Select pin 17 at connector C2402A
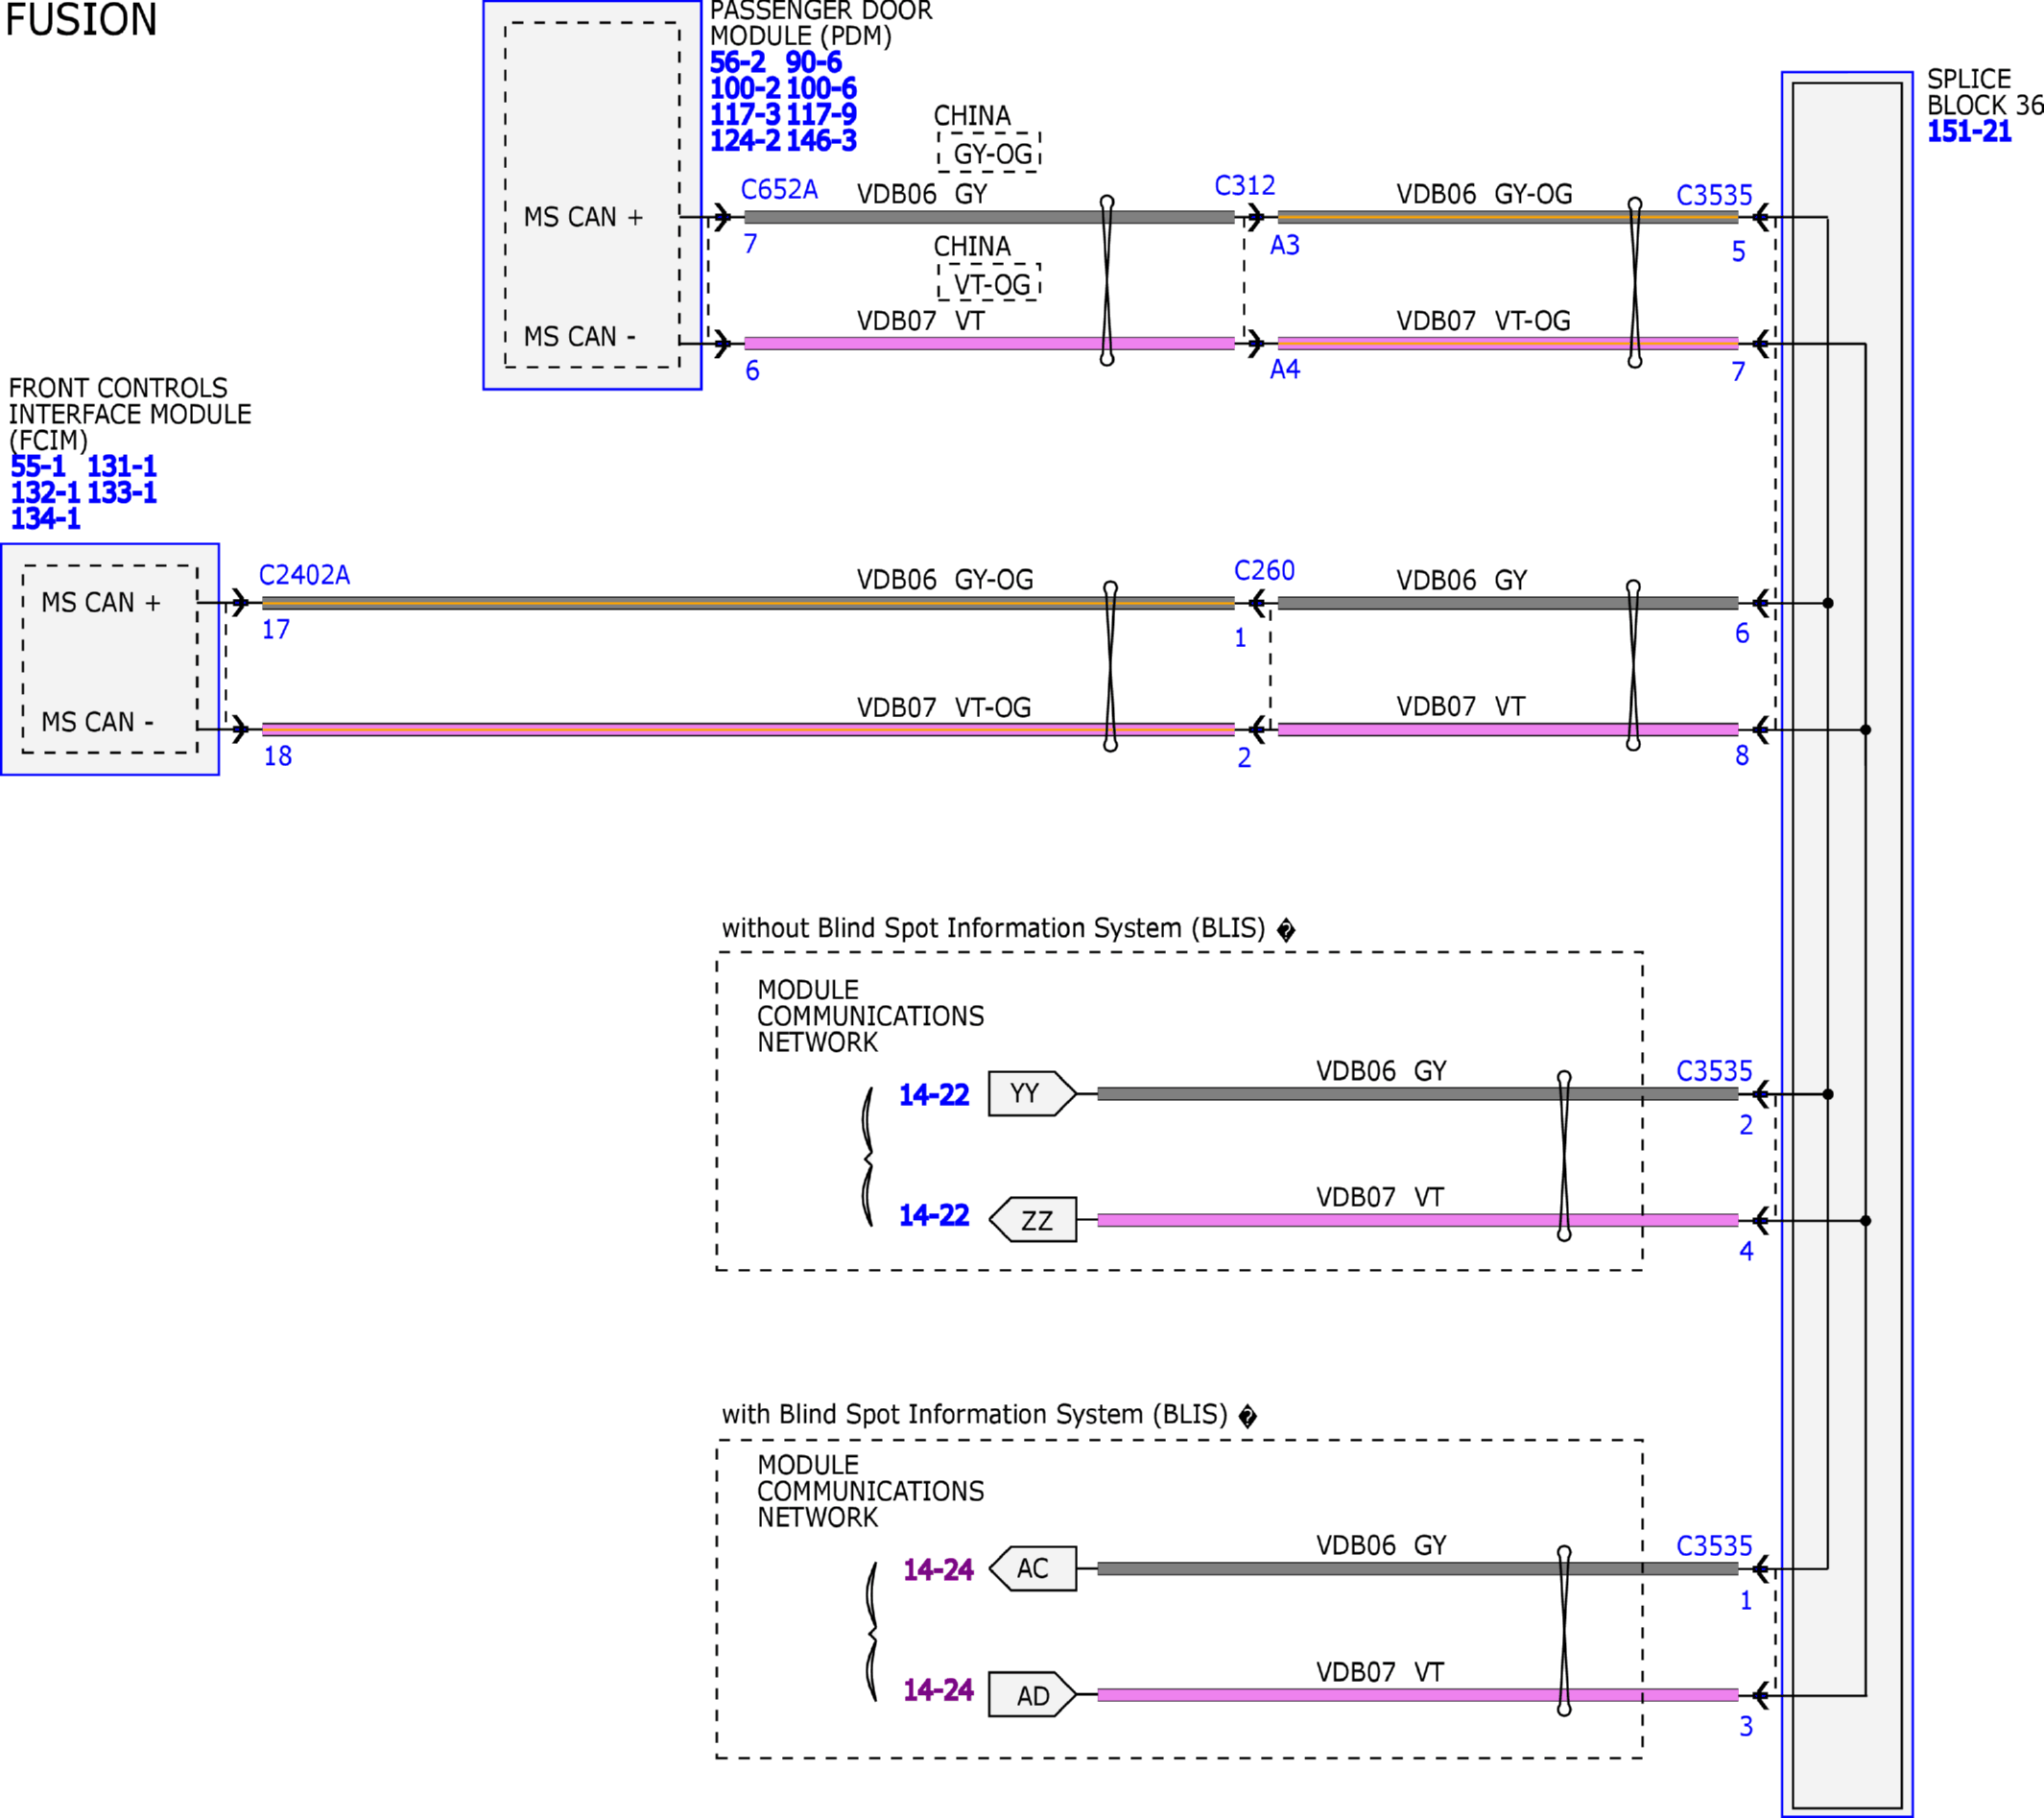 276,630
